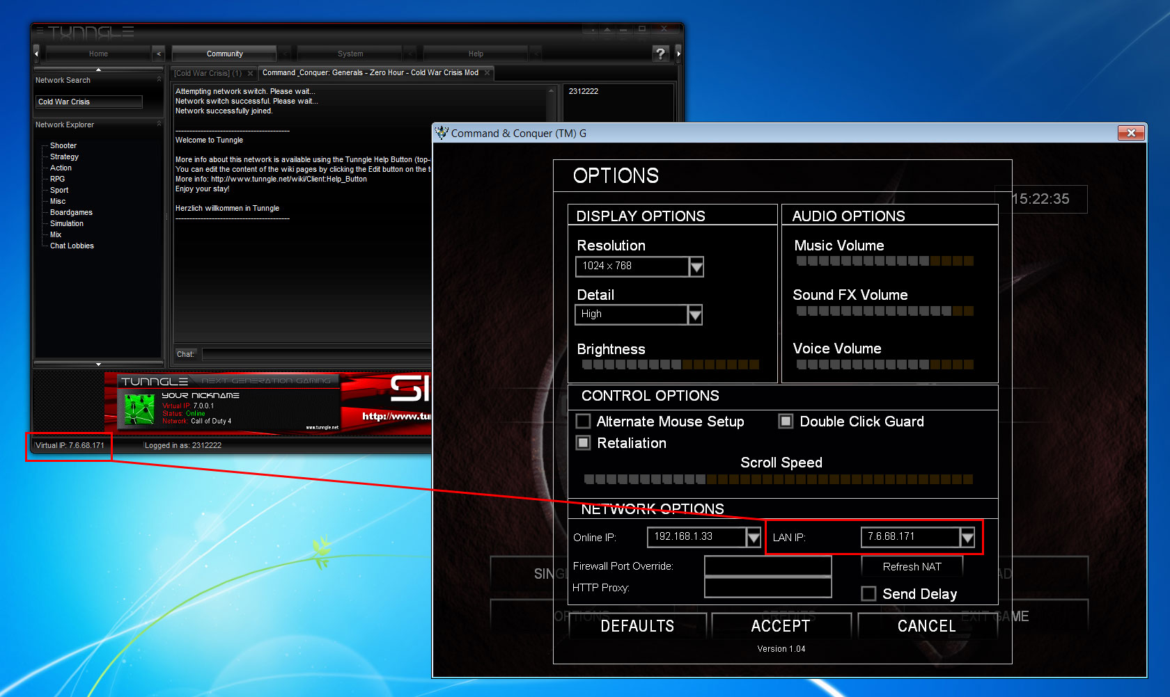Switch to the System tab in Tunngle

coord(350,54)
